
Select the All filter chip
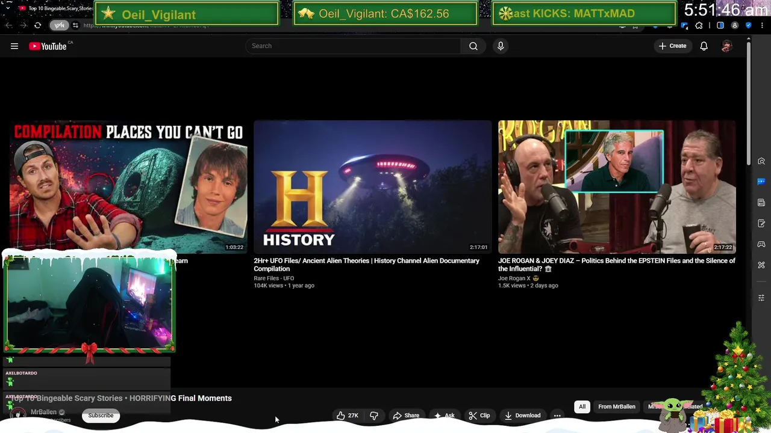[582, 407]
